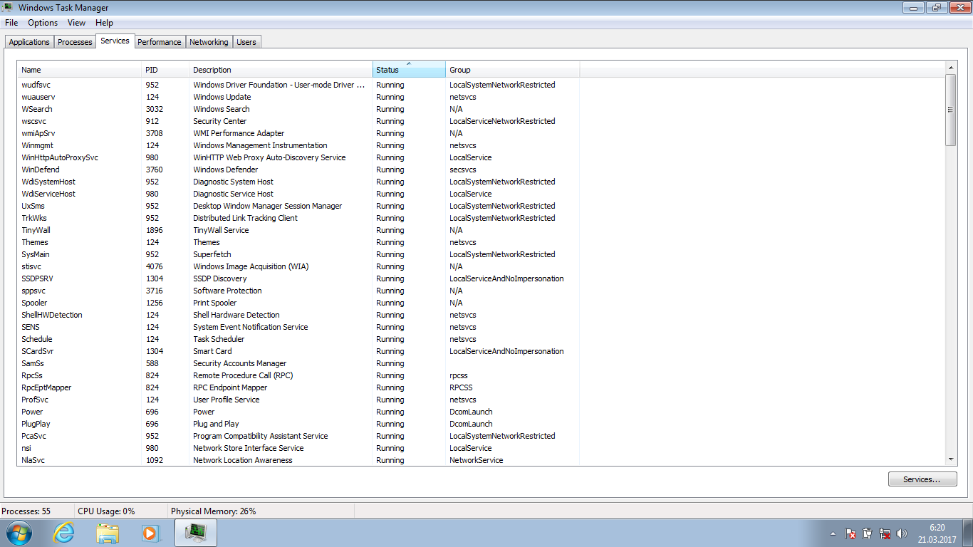Select the Winmgmt service name
The image size is (973, 547).
tap(38, 145)
